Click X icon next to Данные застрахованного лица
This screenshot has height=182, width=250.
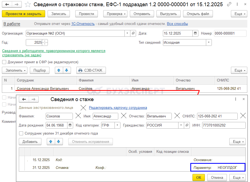(x=83, y=108)
